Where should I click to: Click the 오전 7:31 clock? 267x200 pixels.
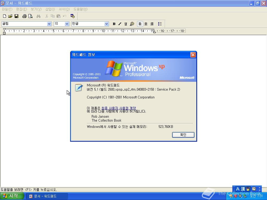256,196
